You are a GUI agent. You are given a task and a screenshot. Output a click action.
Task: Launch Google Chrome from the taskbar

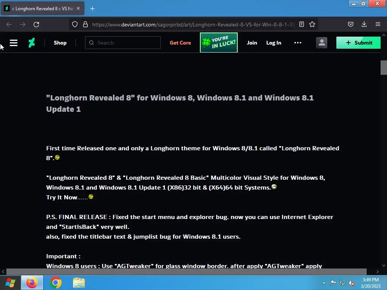pos(56,282)
